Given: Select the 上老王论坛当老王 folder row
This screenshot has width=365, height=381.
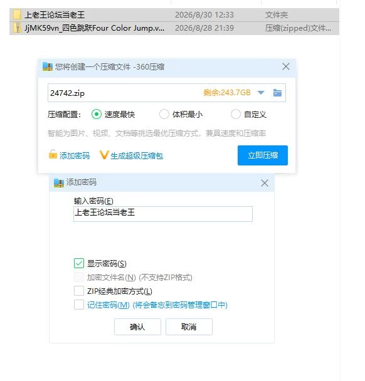Looking at the screenshot, I should click(x=174, y=15).
